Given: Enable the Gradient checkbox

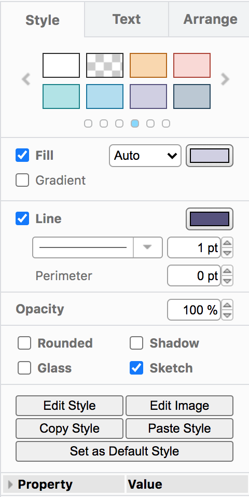Looking at the screenshot, I should (22, 180).
